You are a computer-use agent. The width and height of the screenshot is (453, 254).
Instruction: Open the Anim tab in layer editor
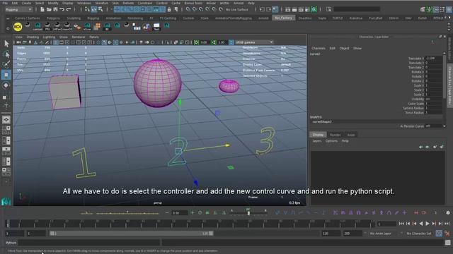(x=351, y=135)
